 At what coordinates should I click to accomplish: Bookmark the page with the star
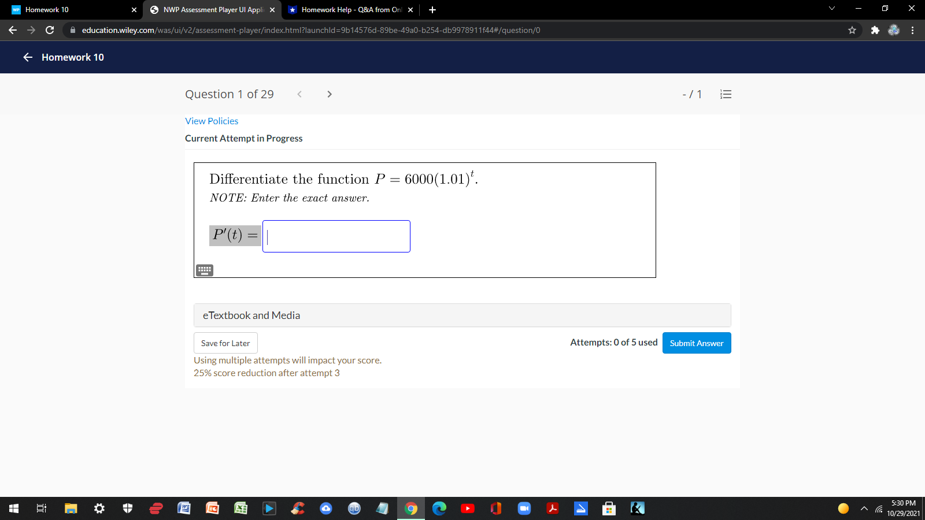(x=852, y=30)
